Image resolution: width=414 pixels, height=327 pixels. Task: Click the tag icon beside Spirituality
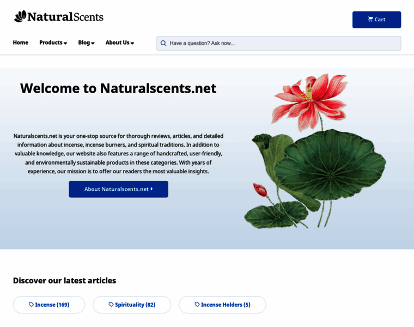tap(111, 304)
